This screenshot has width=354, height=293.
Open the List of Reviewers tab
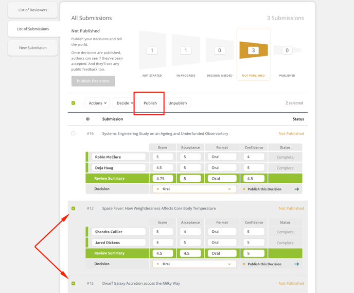tap(32, 10)
